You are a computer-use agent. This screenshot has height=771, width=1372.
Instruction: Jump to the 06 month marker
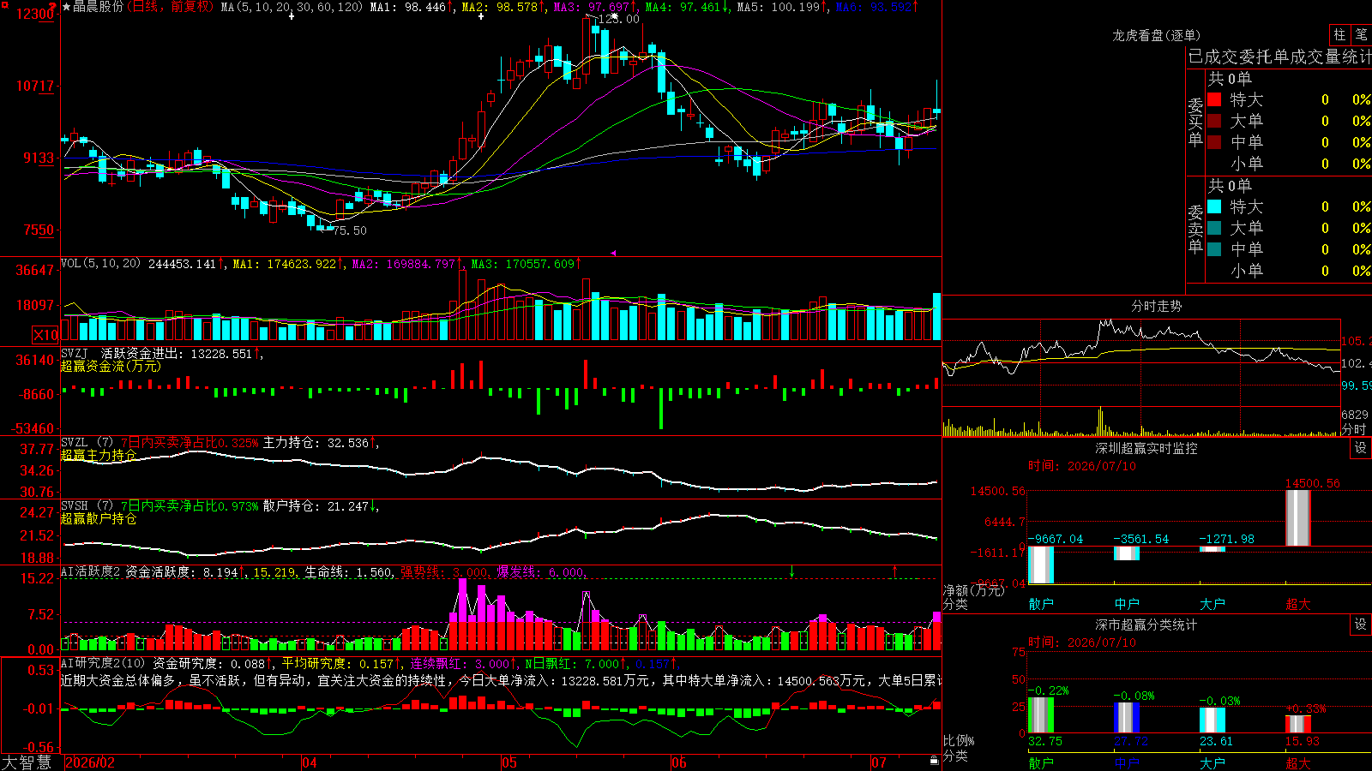pyautogui.click(x=679, y=762)
